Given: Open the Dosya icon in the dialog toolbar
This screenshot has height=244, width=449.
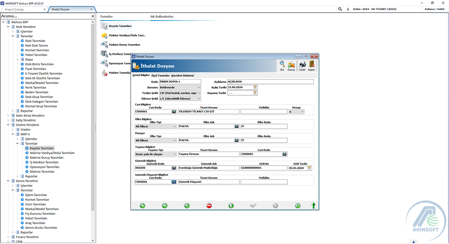Looking at the screenshot, I should pos(291,64).
